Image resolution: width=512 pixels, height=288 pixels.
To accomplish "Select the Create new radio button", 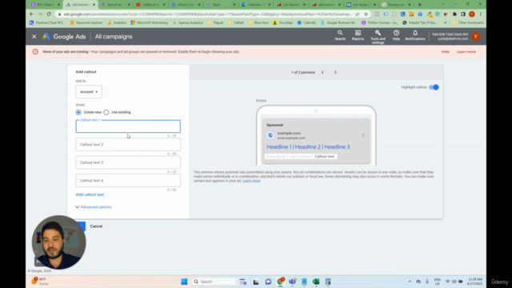I will (x=78, y=112).
